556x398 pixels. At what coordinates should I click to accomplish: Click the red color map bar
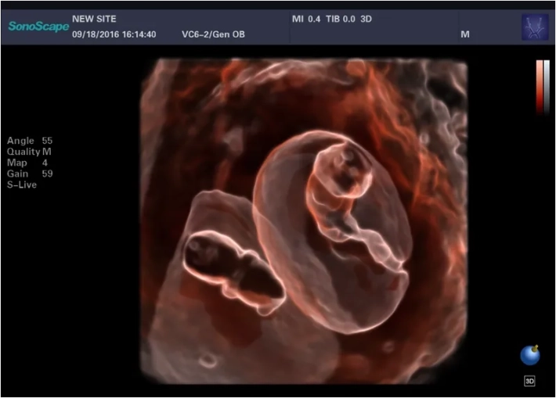(x=540, y=86)
